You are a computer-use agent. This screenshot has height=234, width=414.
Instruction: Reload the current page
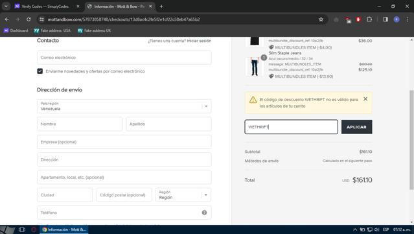click(29, 19)
